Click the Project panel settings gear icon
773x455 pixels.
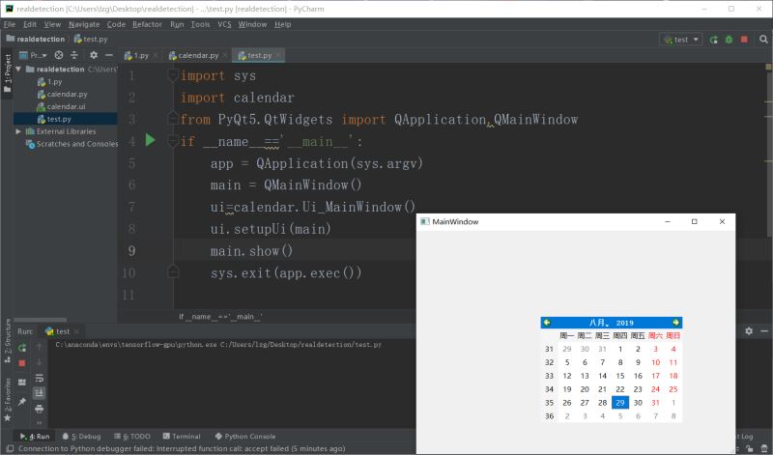pyautogui.click(x=93, y=55)
